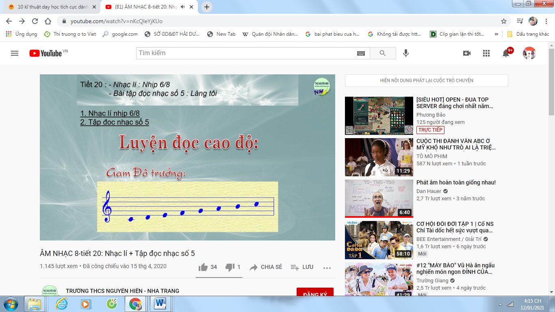Bookmark this page with star icon

(x=504, y=21)
